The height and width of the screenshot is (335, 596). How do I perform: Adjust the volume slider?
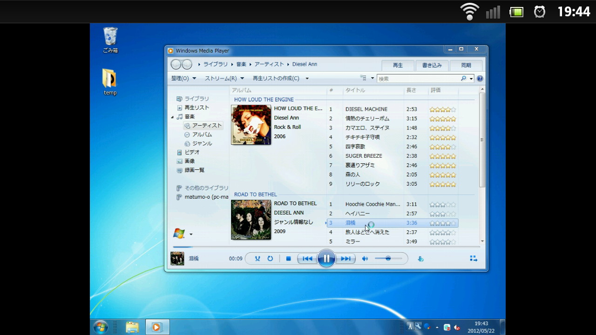[x=387, y=258]
